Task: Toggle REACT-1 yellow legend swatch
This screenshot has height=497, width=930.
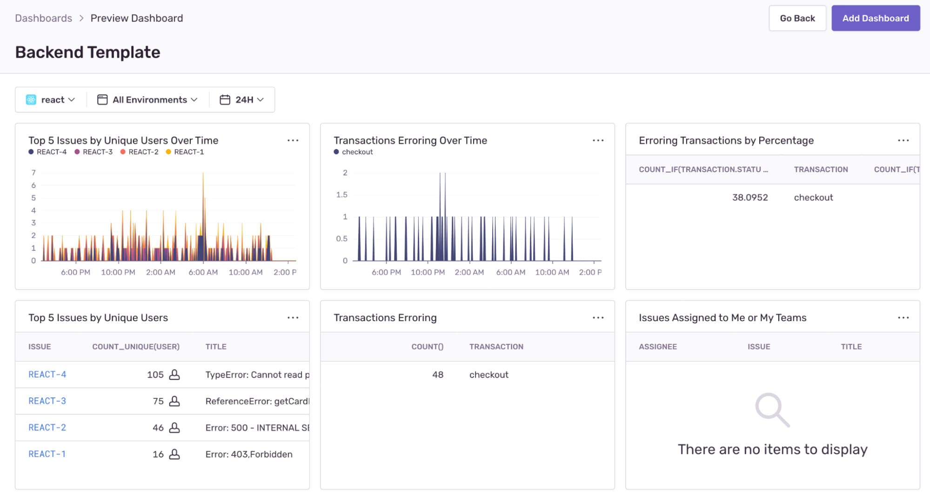Action: point(168,152)
